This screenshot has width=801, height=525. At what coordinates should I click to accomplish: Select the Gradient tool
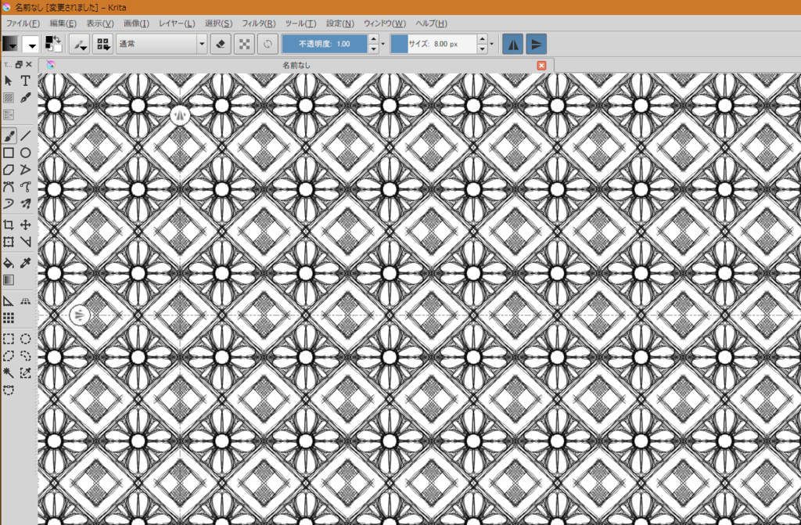tap(9, 280)
